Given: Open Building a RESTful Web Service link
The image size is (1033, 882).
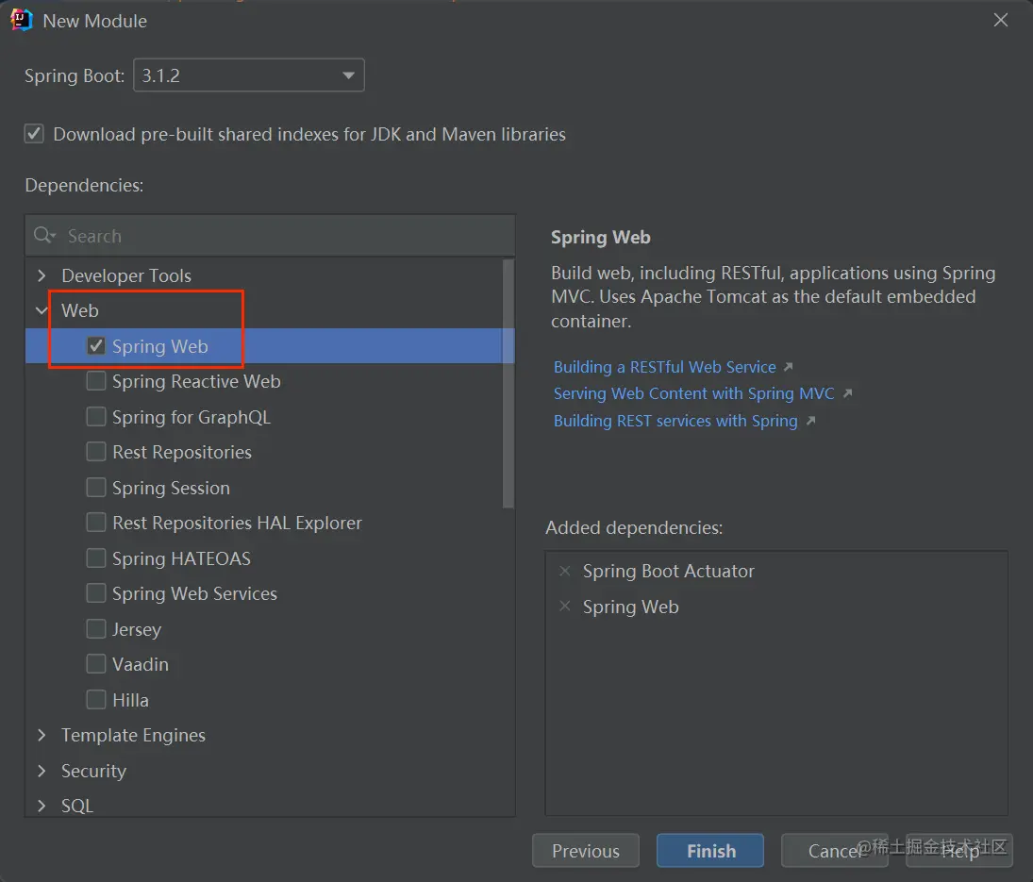Looking at the screenshot, I should coord(665,367).
